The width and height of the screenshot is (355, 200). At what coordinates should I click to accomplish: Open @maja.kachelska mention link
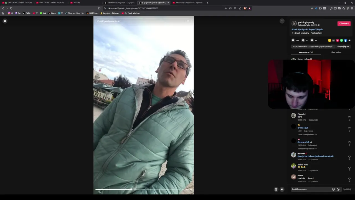[x=306, y=156]
